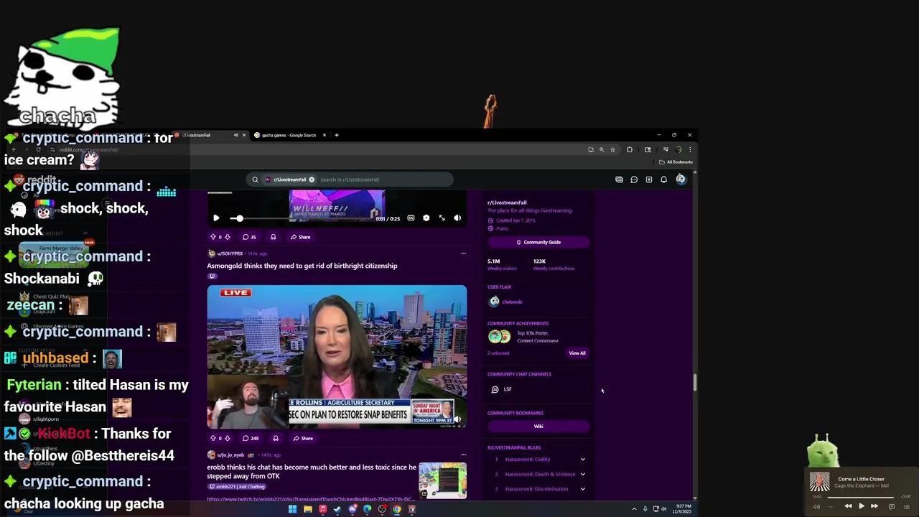Open the All Bookmarks folder

click(676, 162)
